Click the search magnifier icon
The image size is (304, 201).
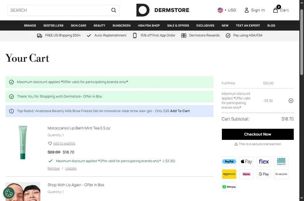click(x=114, y=10)
